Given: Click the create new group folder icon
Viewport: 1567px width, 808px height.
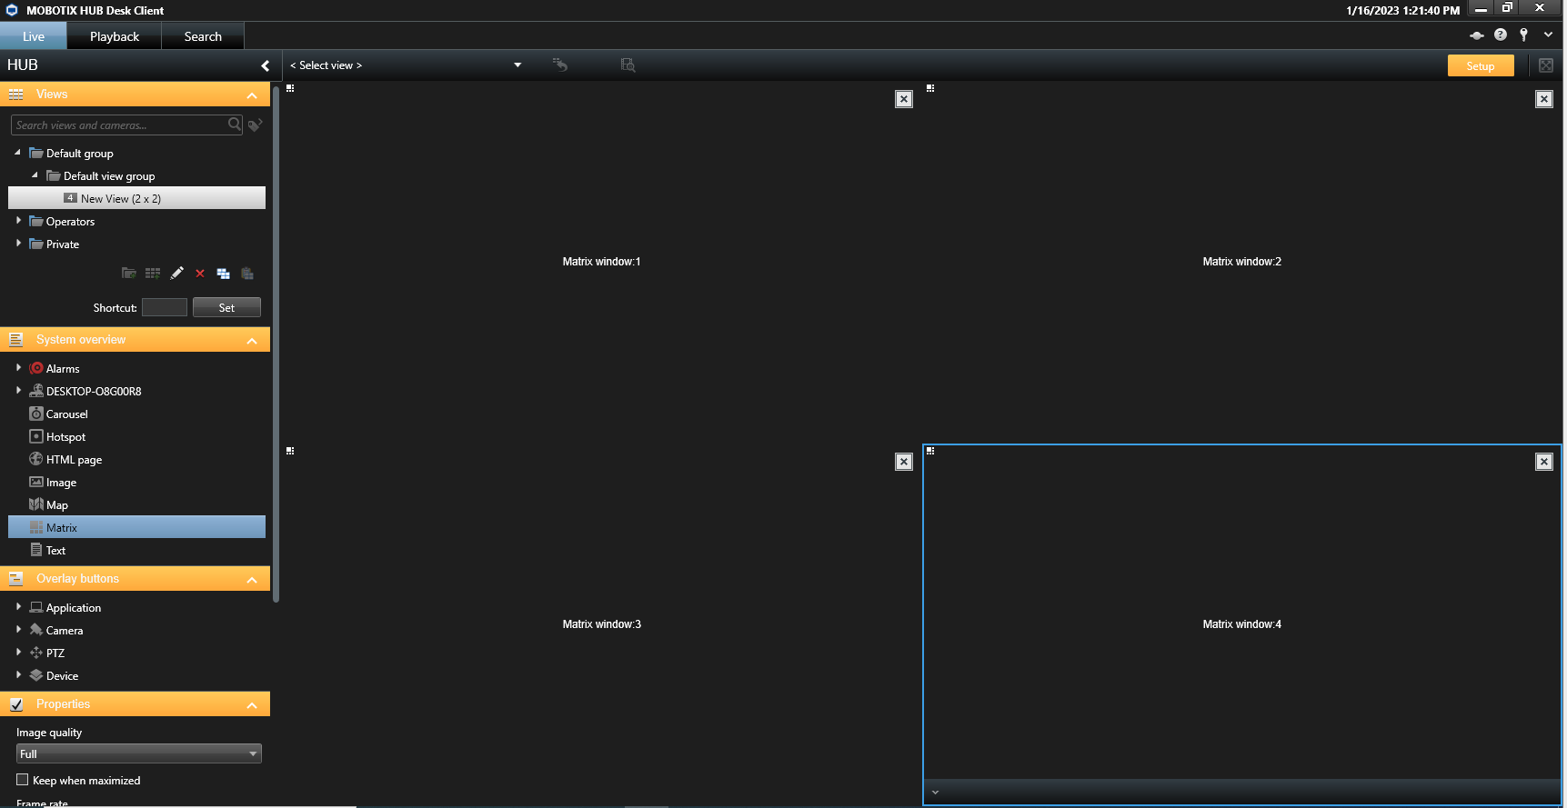Looking at the screenshot, I should 129,274.
